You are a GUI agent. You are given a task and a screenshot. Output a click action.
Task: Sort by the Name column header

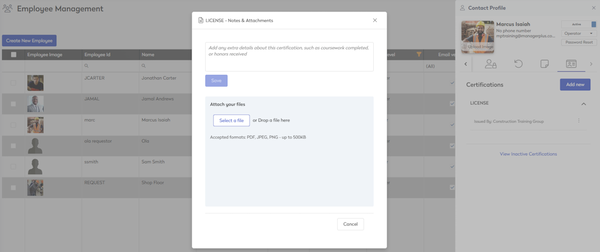pos(148,54)
